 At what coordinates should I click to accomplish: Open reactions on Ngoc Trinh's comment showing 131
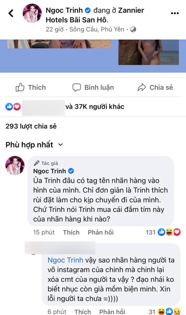coord(163,232)
